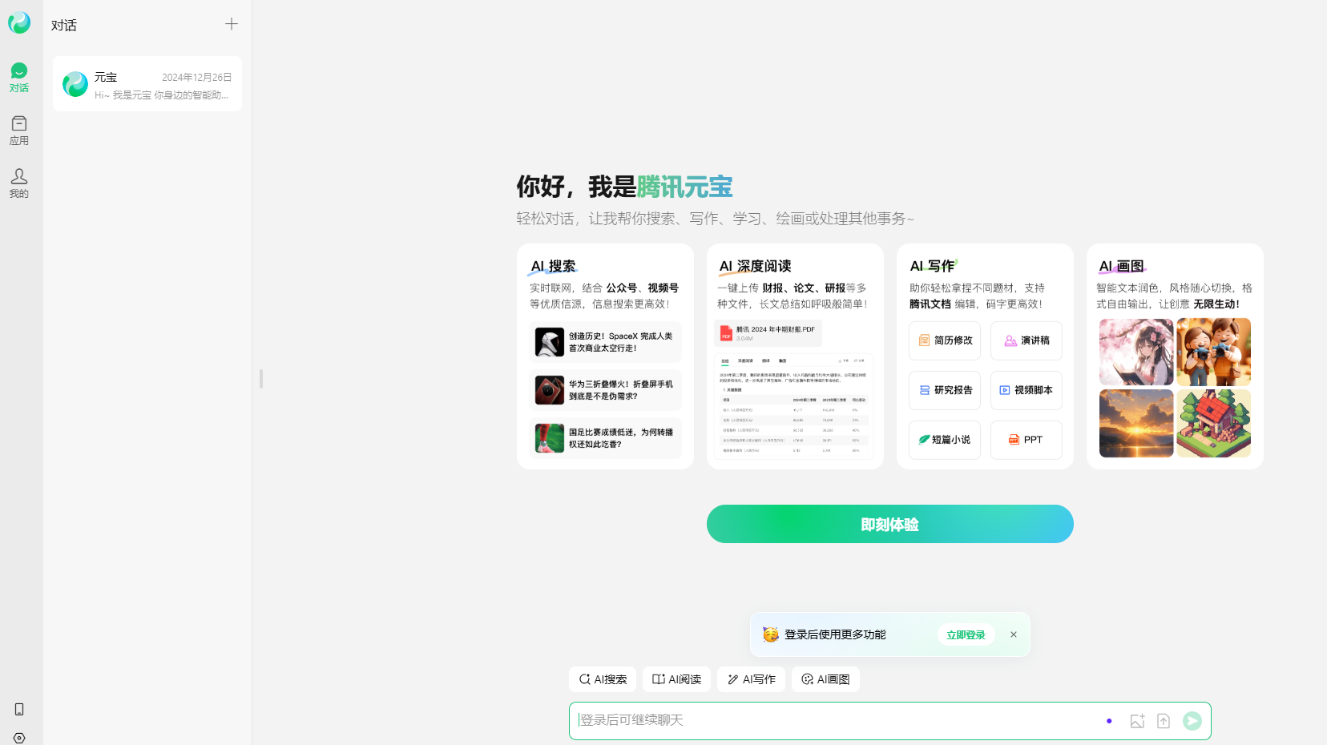Open the 元宝 conversation in the list

click(x=147, y=84)
